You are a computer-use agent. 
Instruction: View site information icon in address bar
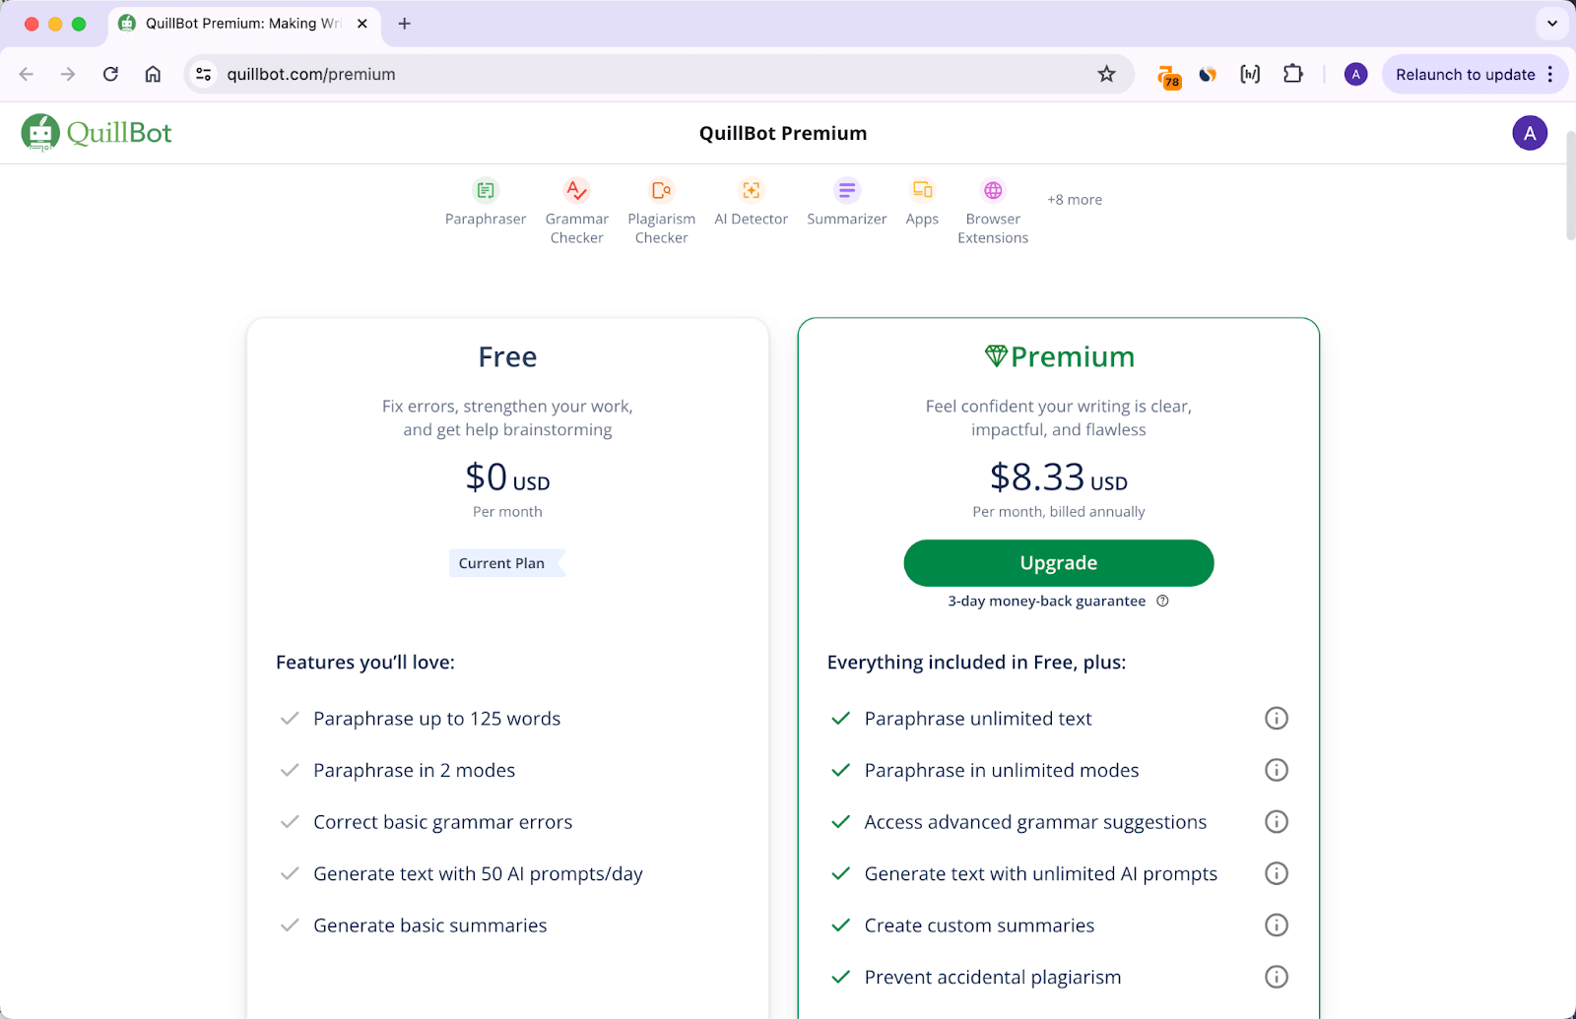(203, 74)
